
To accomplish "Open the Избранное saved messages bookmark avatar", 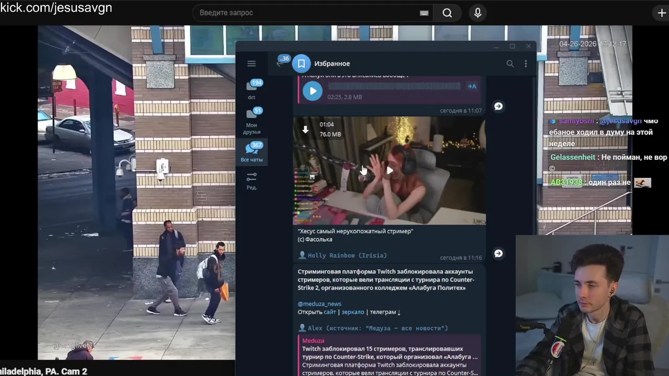I will [x=301, y=64].
